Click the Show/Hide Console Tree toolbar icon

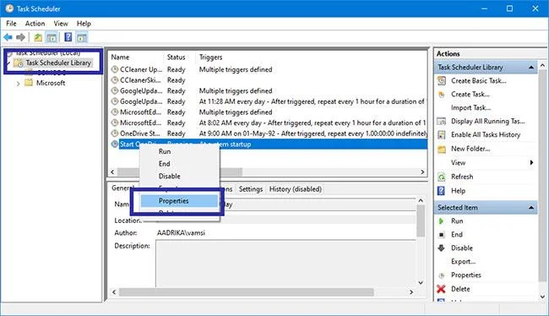[x=52, y=37]
